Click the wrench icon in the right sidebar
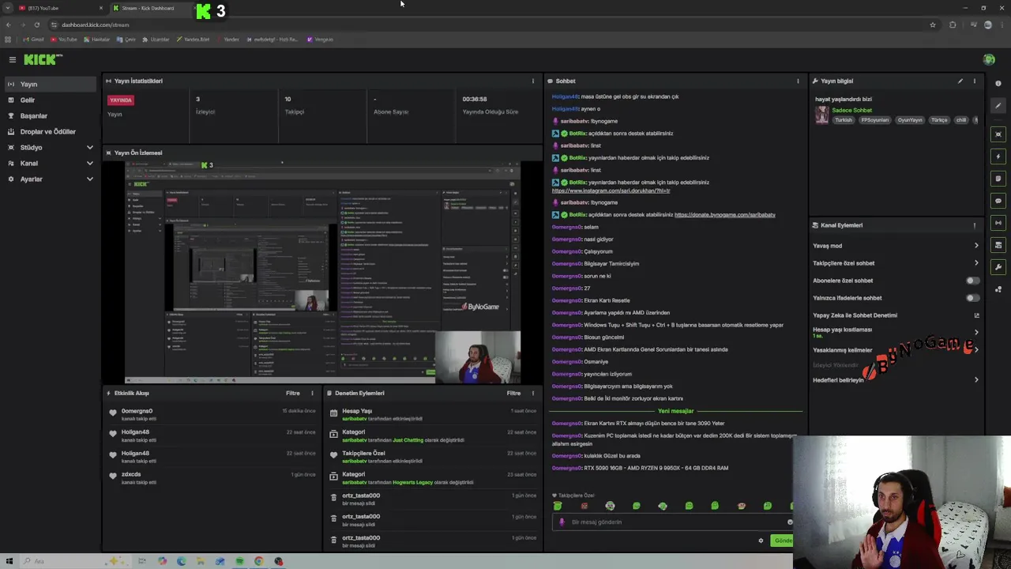 coord(998,267)
